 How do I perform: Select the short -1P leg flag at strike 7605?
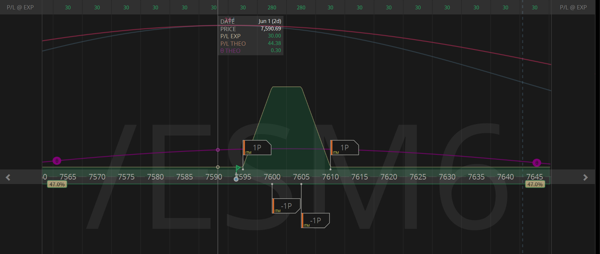[315, 221]
